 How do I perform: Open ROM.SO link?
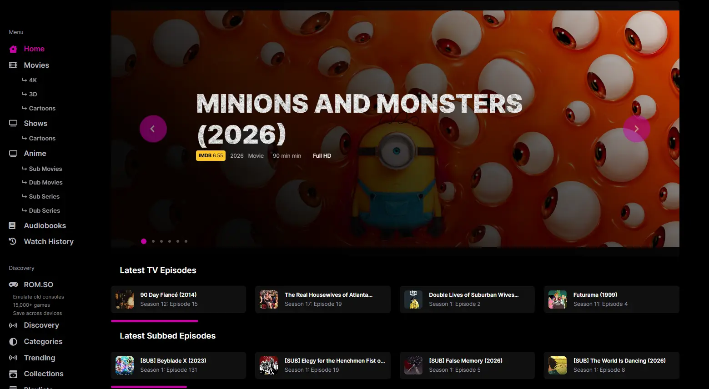(x=38, y=285)
